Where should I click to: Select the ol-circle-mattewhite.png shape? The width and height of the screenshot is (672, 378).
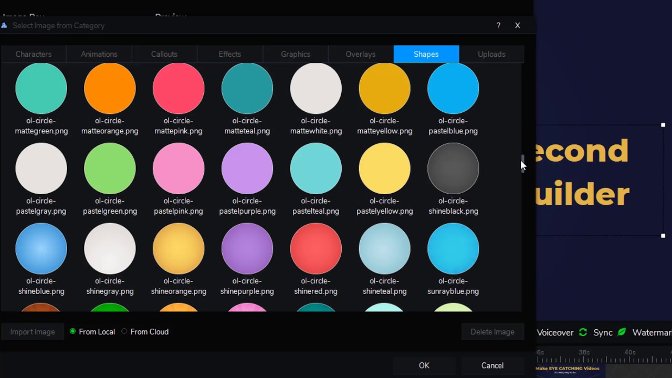[x=316, y=89]
